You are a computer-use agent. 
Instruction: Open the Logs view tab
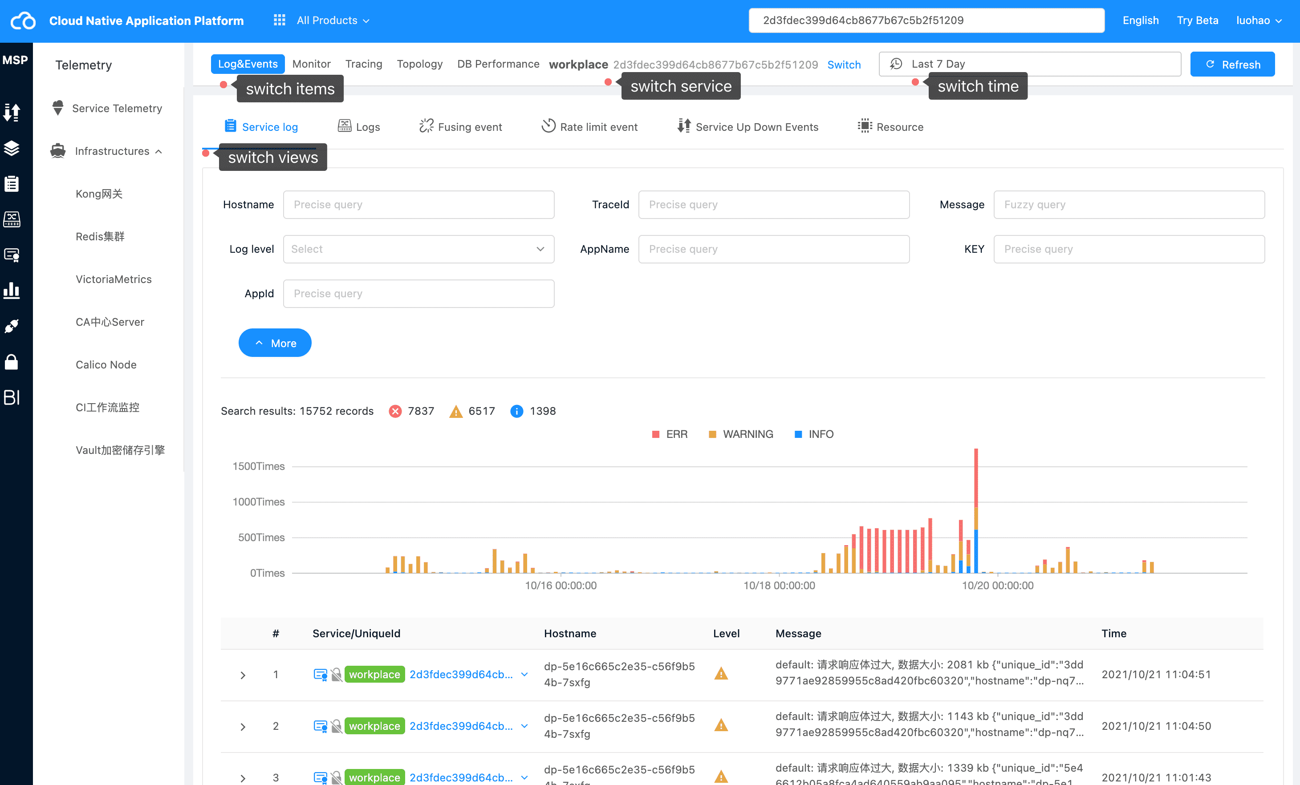pyautogui.click(x=359, y=127)
